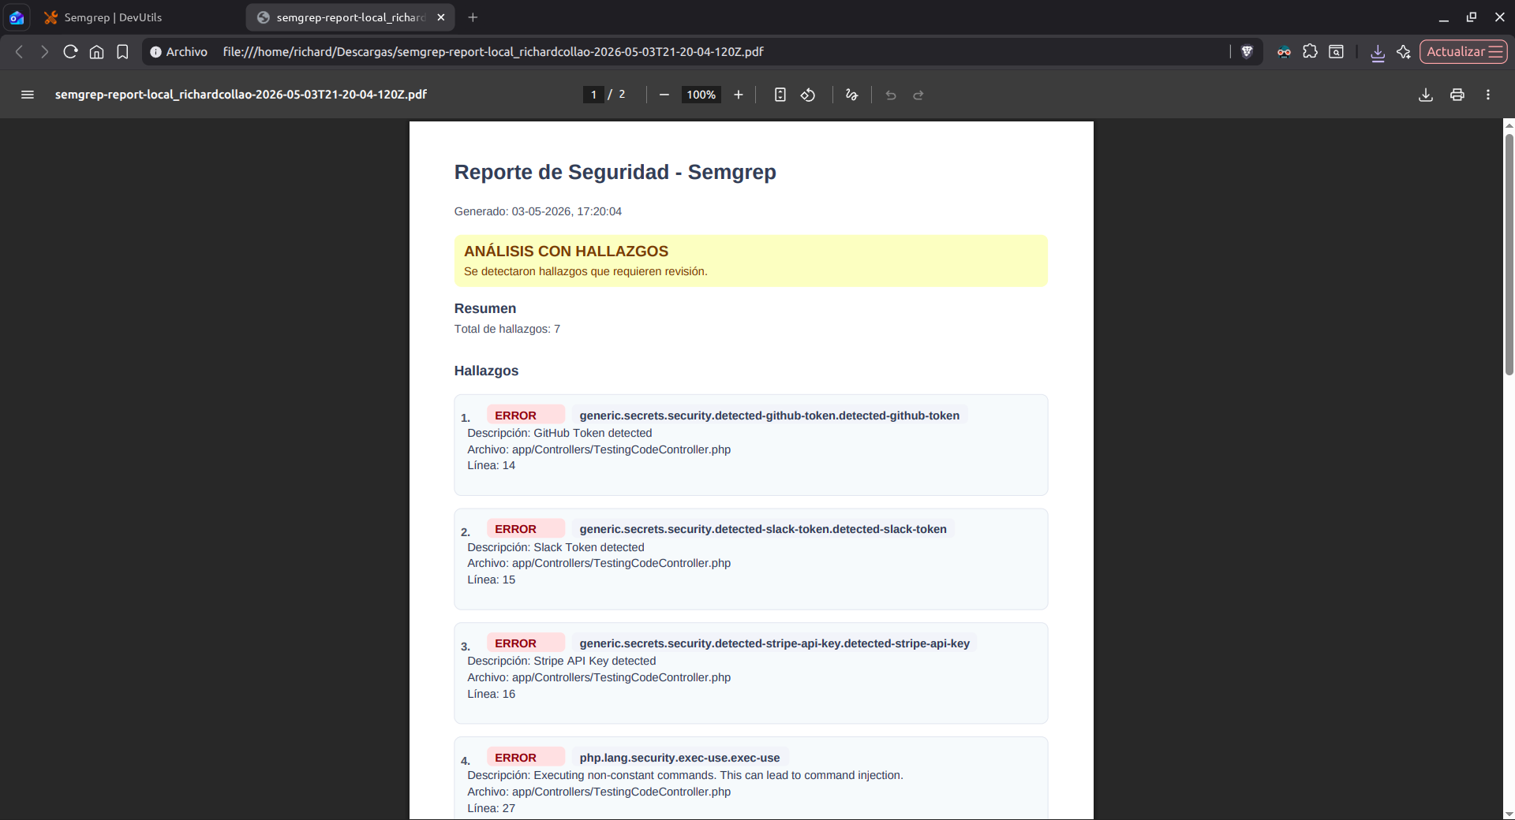Click the glasses extension icon in toolbar
The image size is (1515, 820).
(1284, 51)
